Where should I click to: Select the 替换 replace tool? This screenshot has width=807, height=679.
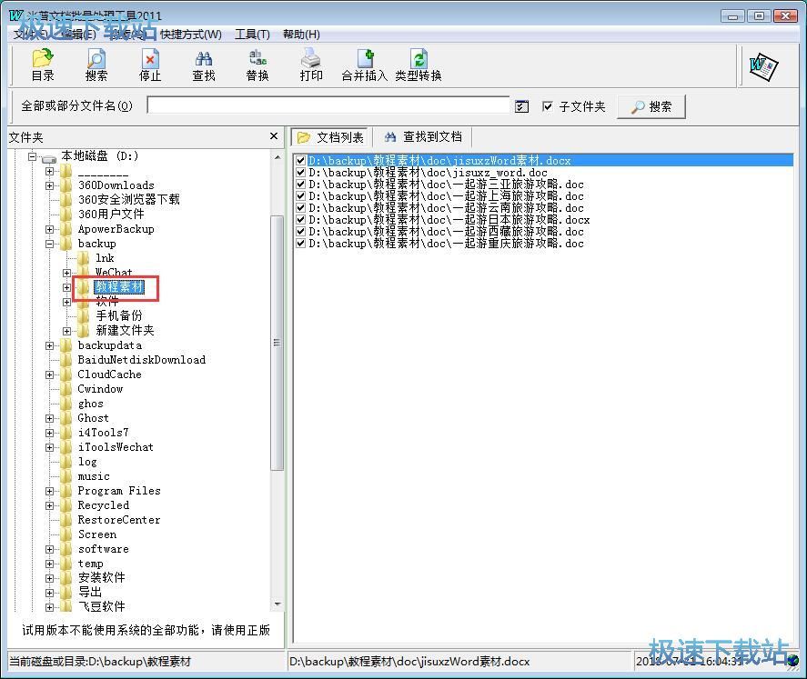point(257,64)
